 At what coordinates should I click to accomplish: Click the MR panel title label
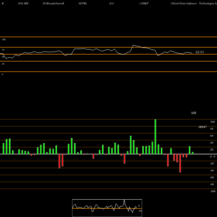tap(194, 113)
